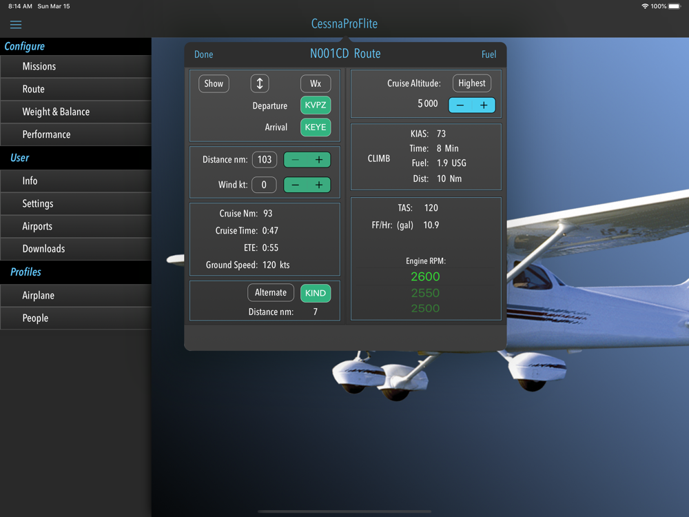The height and width of the screenshot is (517, 689).
Task: Tap the FF/Hr 10.9 value
Action: [x=431, y=225]
